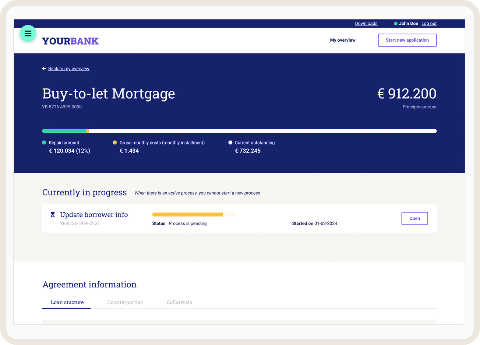Screen dimensions: 480x345
Task: Click the back arrow icon
Action: pyautogui.click(x=44, y=69)
